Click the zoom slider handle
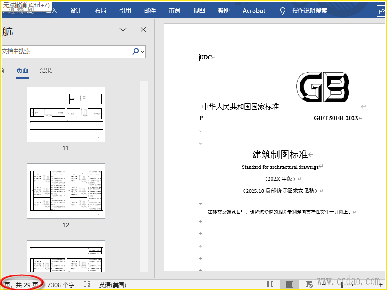 tap(342, 285)
